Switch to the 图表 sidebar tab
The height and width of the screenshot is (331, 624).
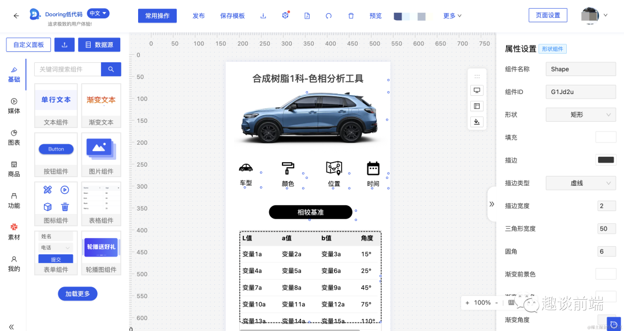[14, 137]
